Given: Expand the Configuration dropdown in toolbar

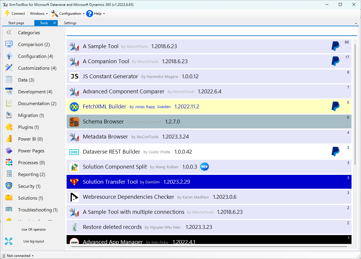Looking at the screenshot, I should pos(70,14).
